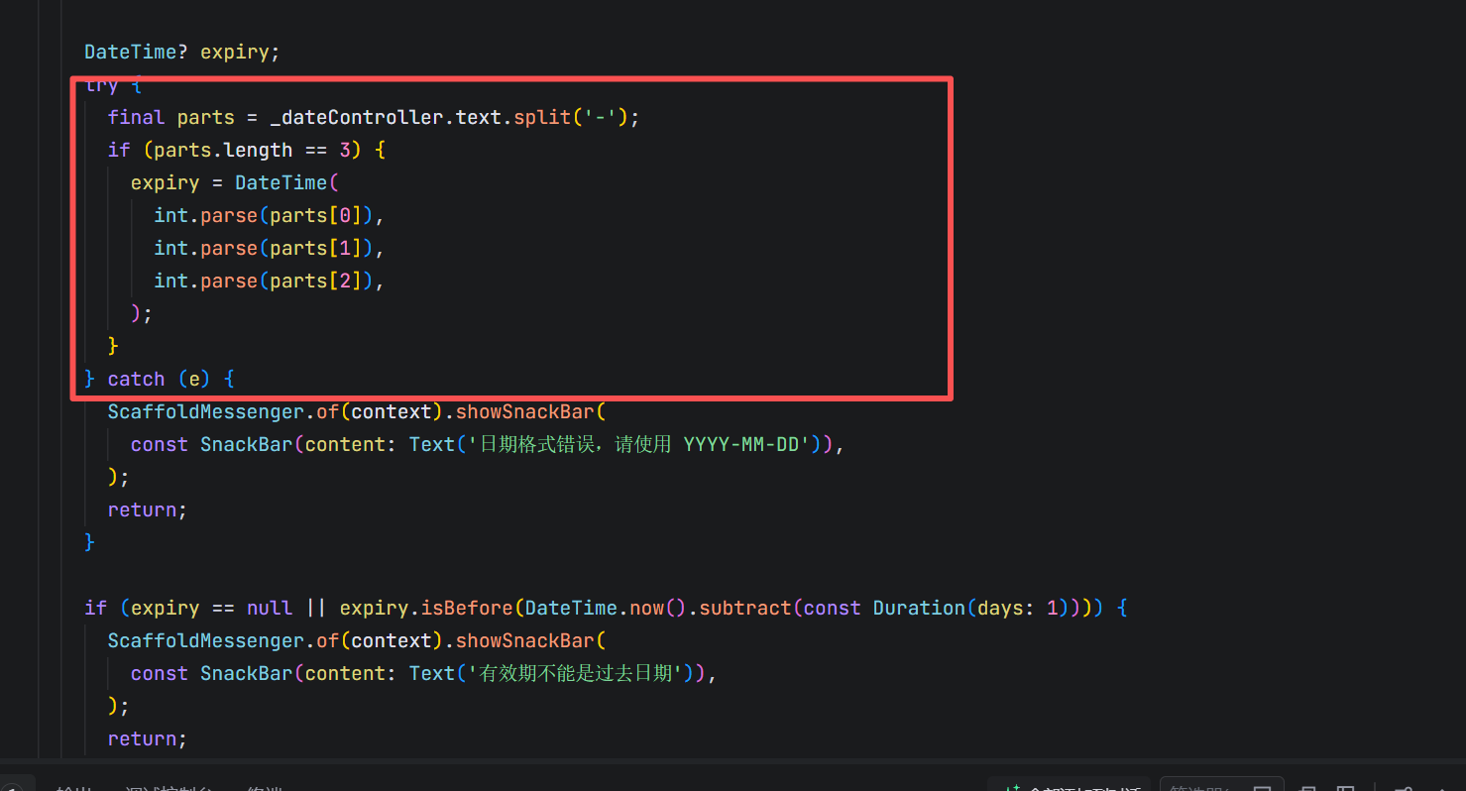The width and height of the screenshot is (1466, 791).
Task: Click the 'subtract' method call
Action: [x=746, y=608]
